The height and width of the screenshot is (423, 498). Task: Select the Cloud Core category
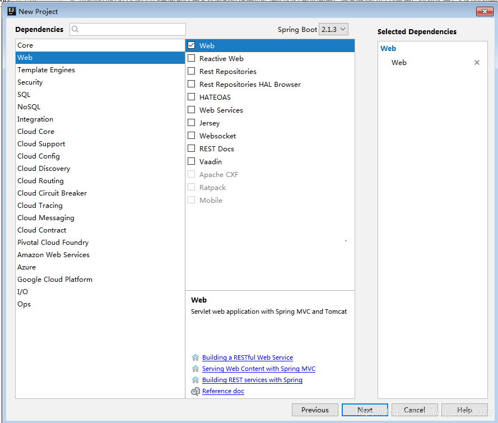click(x=100, y=132)
